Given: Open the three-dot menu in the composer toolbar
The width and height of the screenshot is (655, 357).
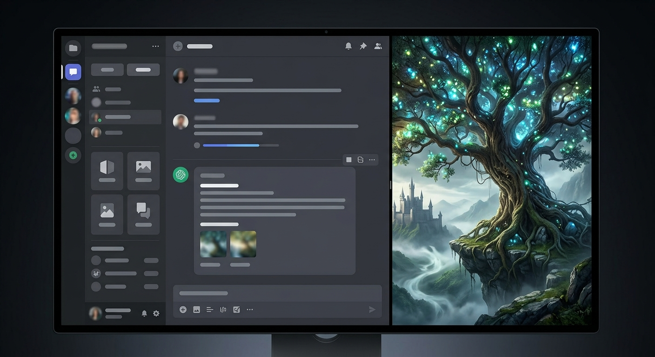Looking at the screenshot, I should point(250,310).
